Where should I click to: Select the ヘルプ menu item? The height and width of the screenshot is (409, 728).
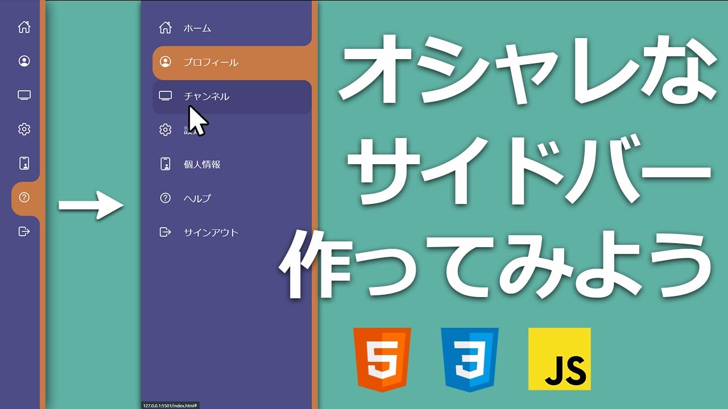click(x=197, y=198)
